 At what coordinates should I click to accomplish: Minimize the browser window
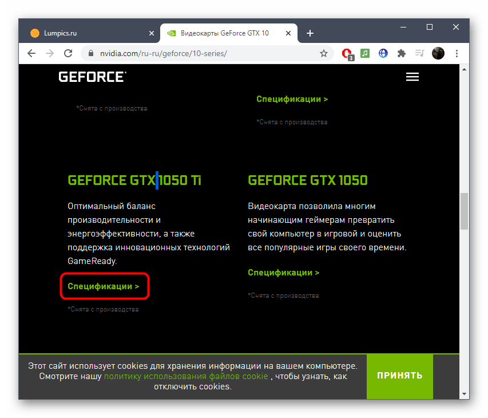(x=403, y=27)
